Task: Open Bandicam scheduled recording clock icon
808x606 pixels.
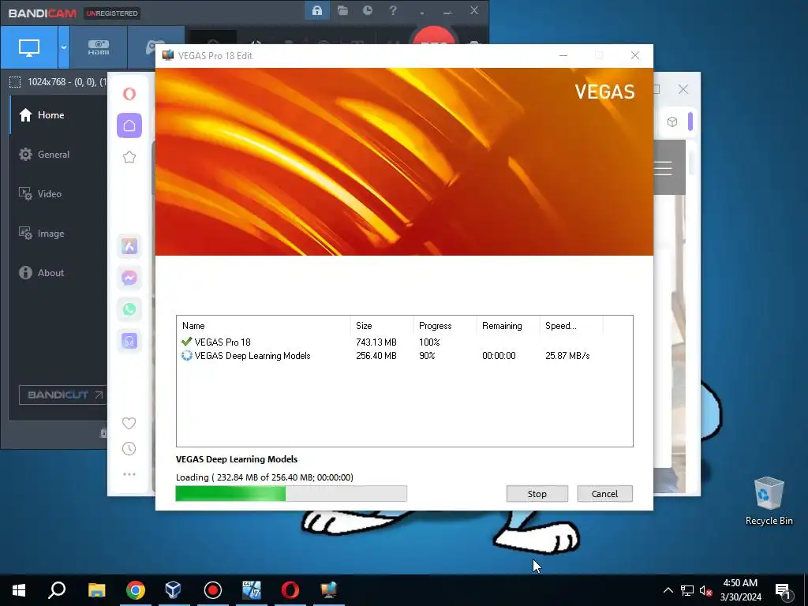Action: coord(368,10)
